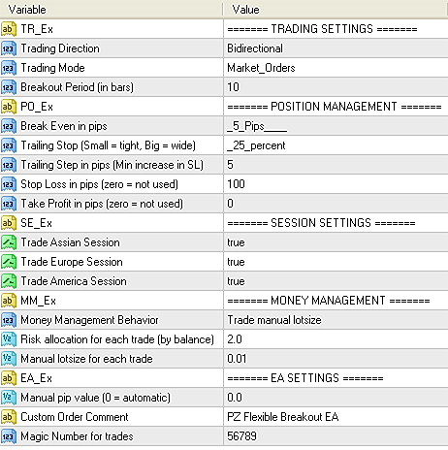The width and height of the screenshot is (448, 450).
Task: Click the integer icon next to Magic Number
Action: 9,436
